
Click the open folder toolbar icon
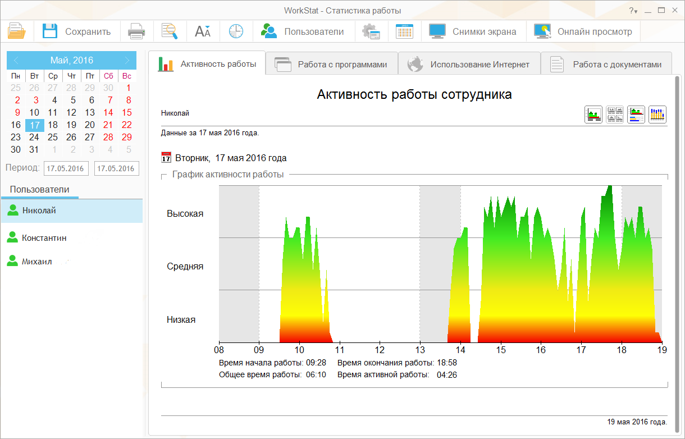pyautogui.click(x=17, y=31)
